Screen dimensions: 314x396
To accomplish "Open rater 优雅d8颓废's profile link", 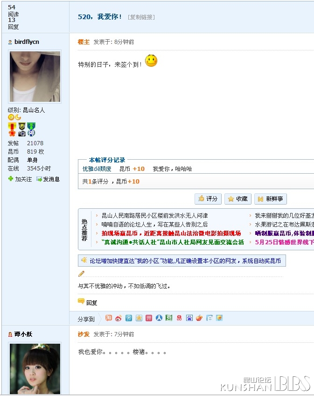I will (x=97, y=169).
